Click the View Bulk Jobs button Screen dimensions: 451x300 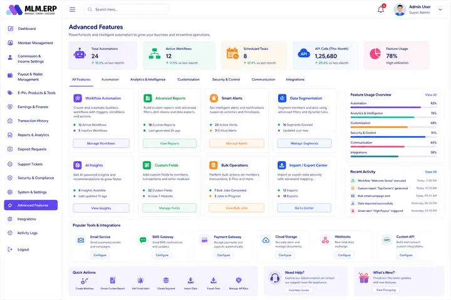pyautogui.click(x=236, y=208)
